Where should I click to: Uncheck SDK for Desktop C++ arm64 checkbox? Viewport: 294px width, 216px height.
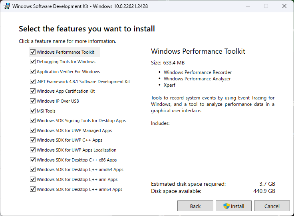33,189
